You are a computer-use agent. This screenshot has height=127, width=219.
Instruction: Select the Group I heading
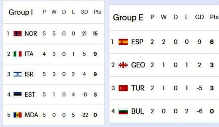coord(20,12)
